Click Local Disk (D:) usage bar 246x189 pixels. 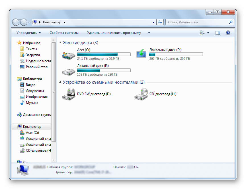coord(176,54)
